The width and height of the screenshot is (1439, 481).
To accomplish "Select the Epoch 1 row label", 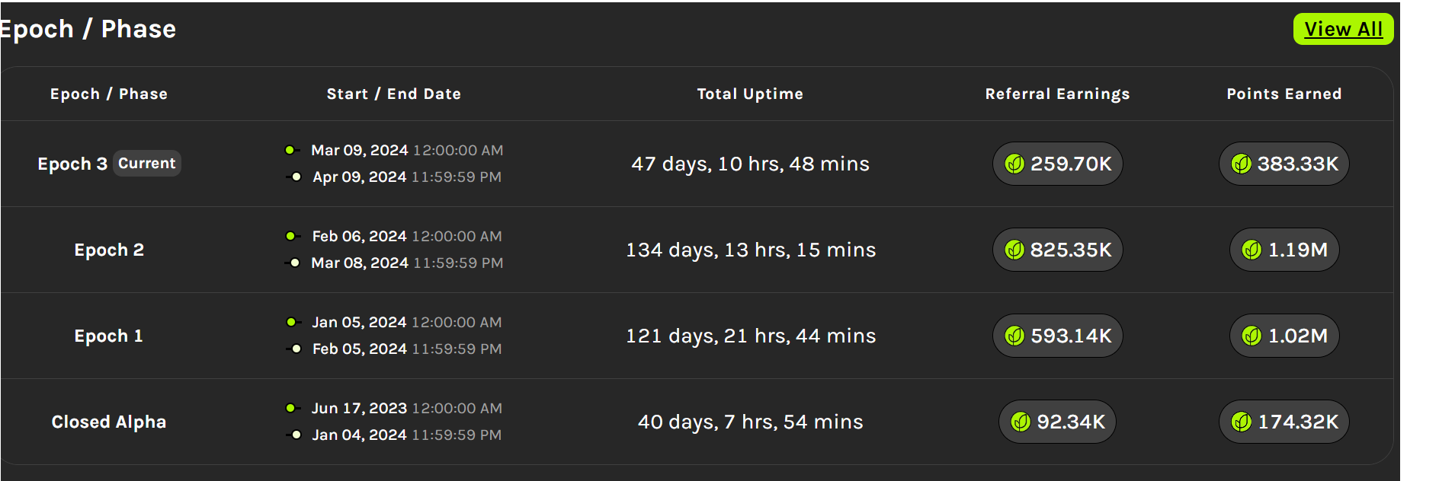I will 109,336.
